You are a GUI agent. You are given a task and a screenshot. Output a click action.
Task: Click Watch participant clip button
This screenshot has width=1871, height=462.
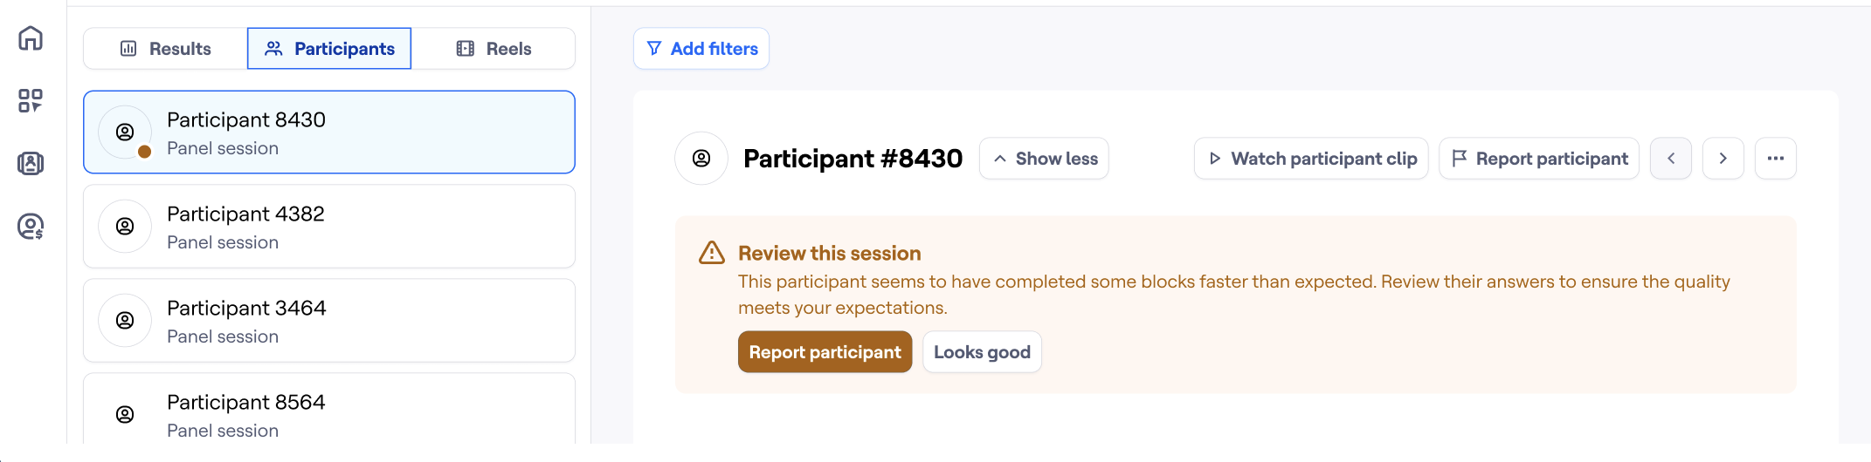pos(1311,159)
